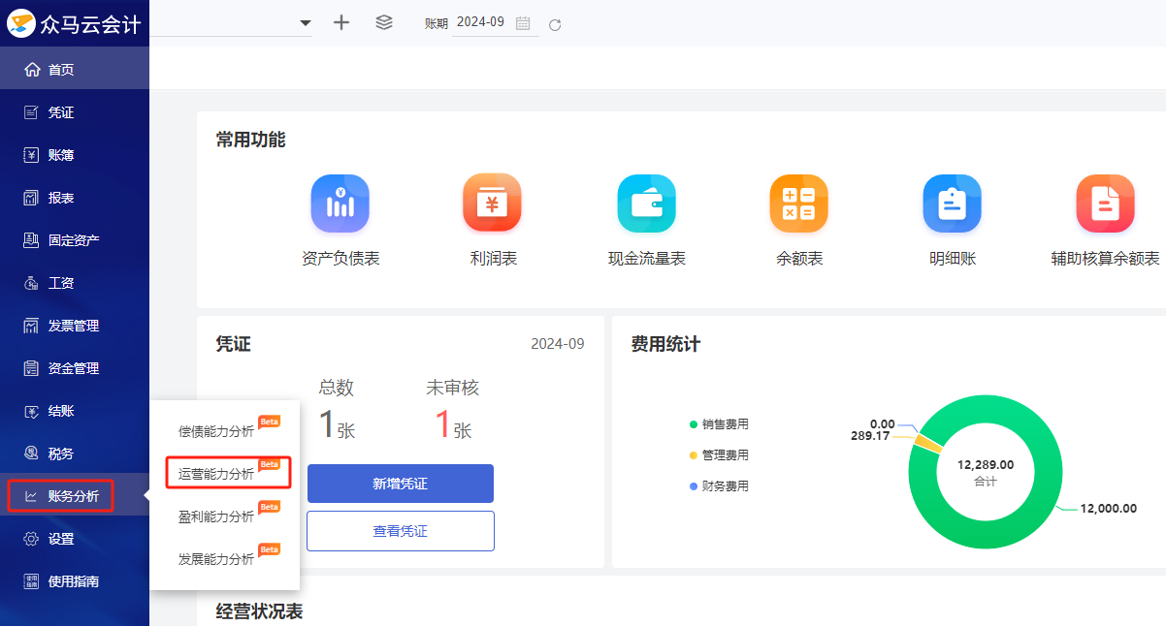Toggle 销售费用 legend item in chart
1166x626 pixels.
(x=719, y=424)
